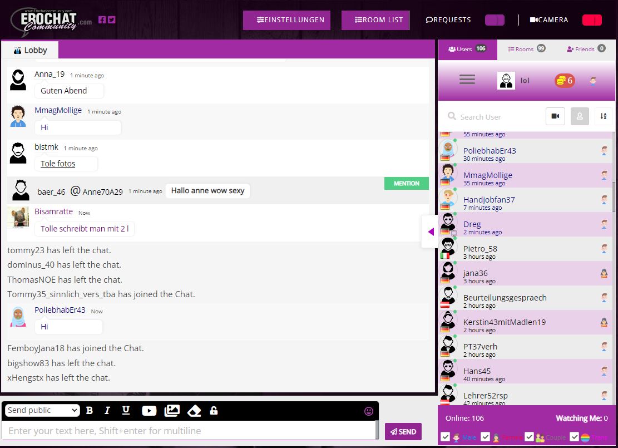Toggle the Camera switch
The image size is (618, 448).
(592, 20)
